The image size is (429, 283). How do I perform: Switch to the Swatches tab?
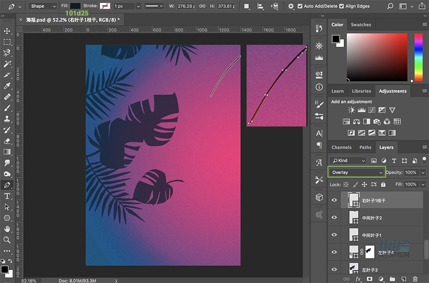(360, 25)
